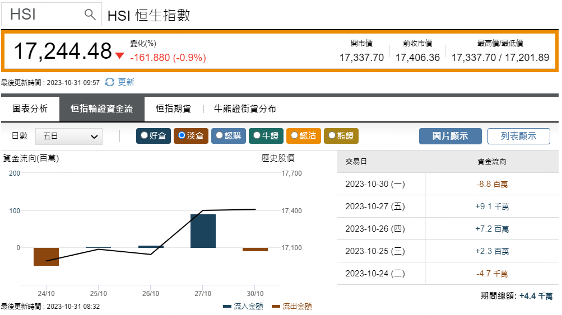This screenshot has width=562, height=315.
Task: Click the 圖片顯示 button
Action: [450, 136]
